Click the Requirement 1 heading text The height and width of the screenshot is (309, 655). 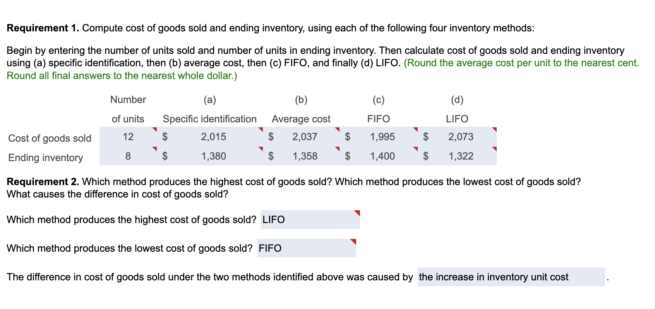click(x=43, y=28)
